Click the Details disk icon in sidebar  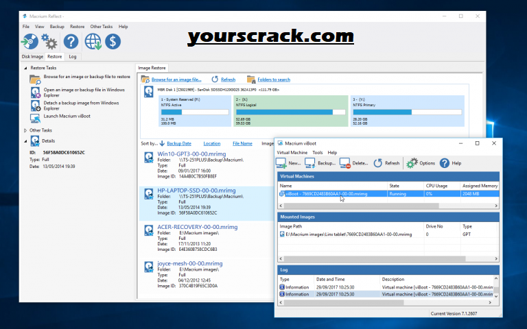click(35, 141)
